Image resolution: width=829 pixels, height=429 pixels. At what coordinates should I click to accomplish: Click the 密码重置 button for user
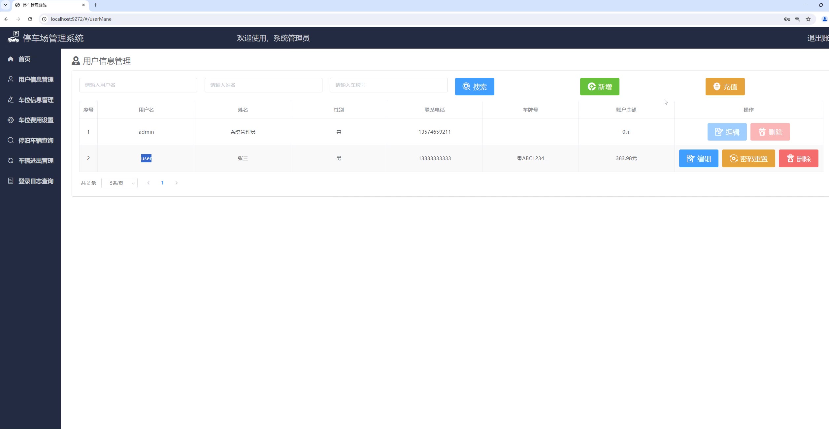pos(748,159)
